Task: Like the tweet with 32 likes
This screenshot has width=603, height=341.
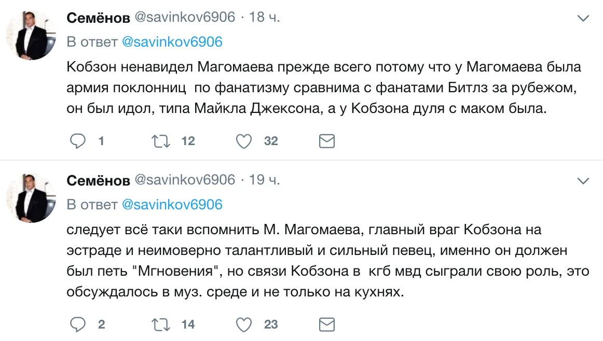Action: (x=244, y=141)
